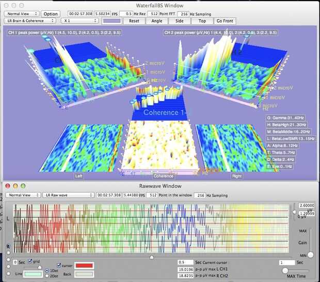
Task: Click the A: Alpha:8..12Hz legend label
Action: pos(283,146)
